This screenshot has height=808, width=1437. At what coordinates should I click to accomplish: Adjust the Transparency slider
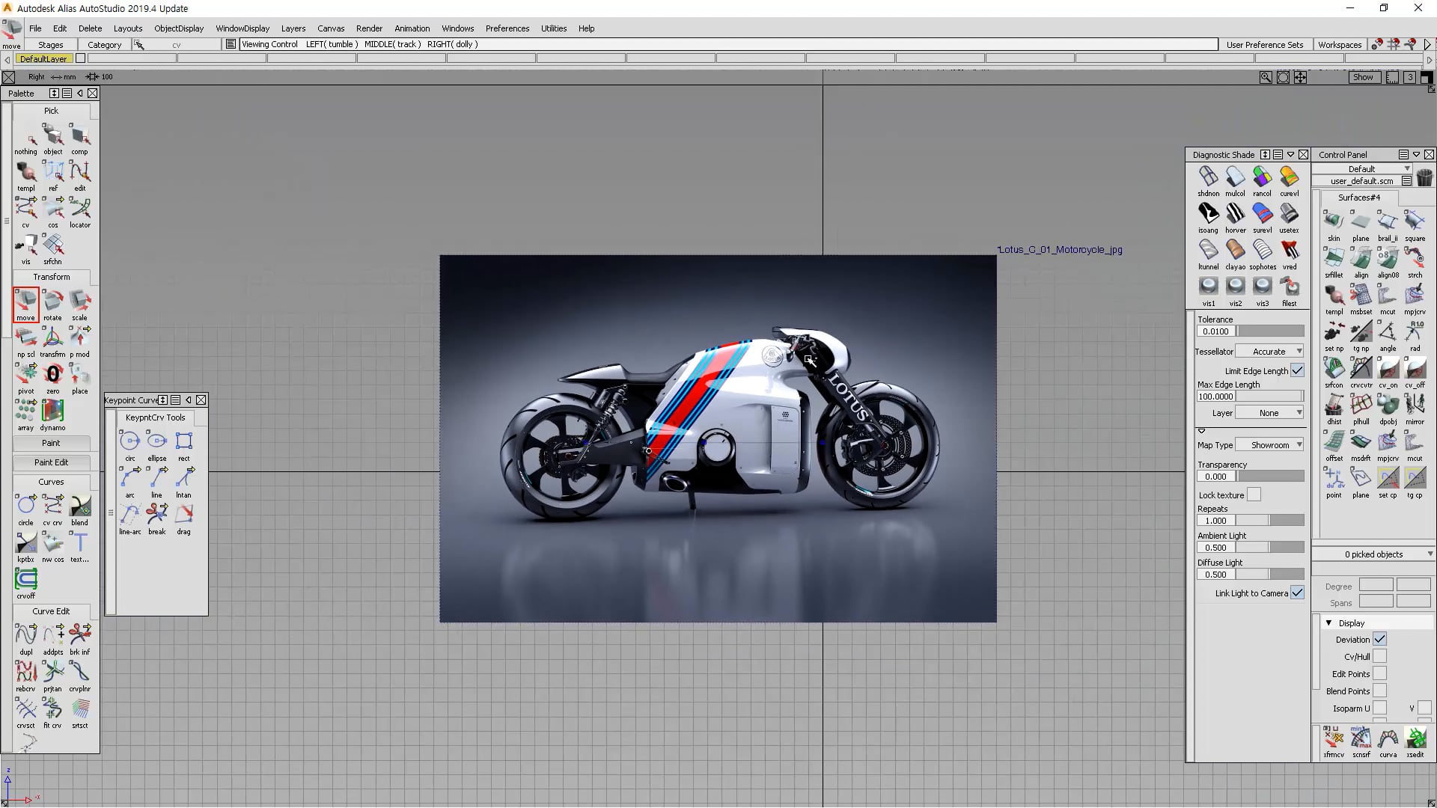point(1269,476)
